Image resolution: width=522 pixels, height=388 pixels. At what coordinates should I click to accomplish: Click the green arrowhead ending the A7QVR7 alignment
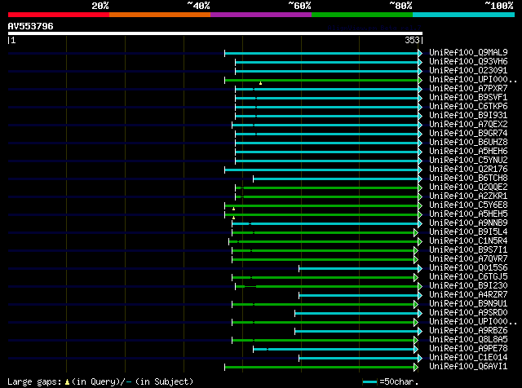point(416,259)
